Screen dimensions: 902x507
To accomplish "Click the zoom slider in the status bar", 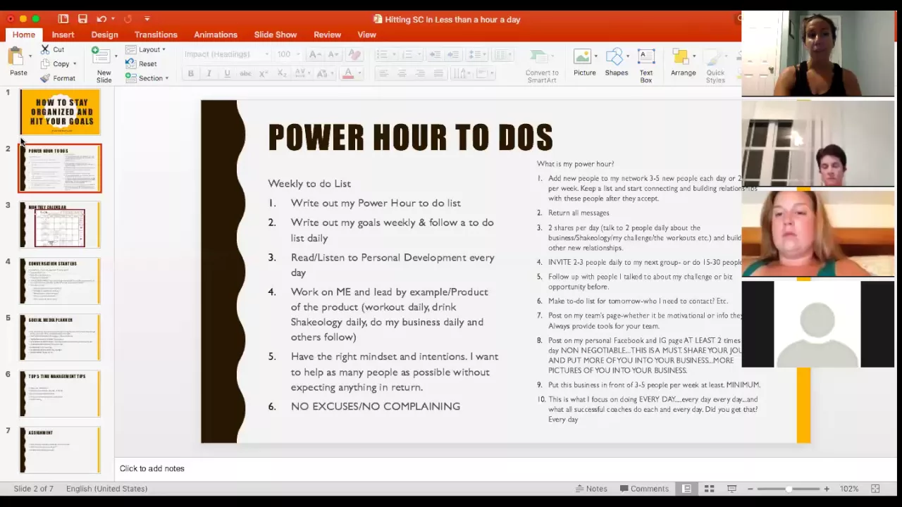I will coord(789,489).
